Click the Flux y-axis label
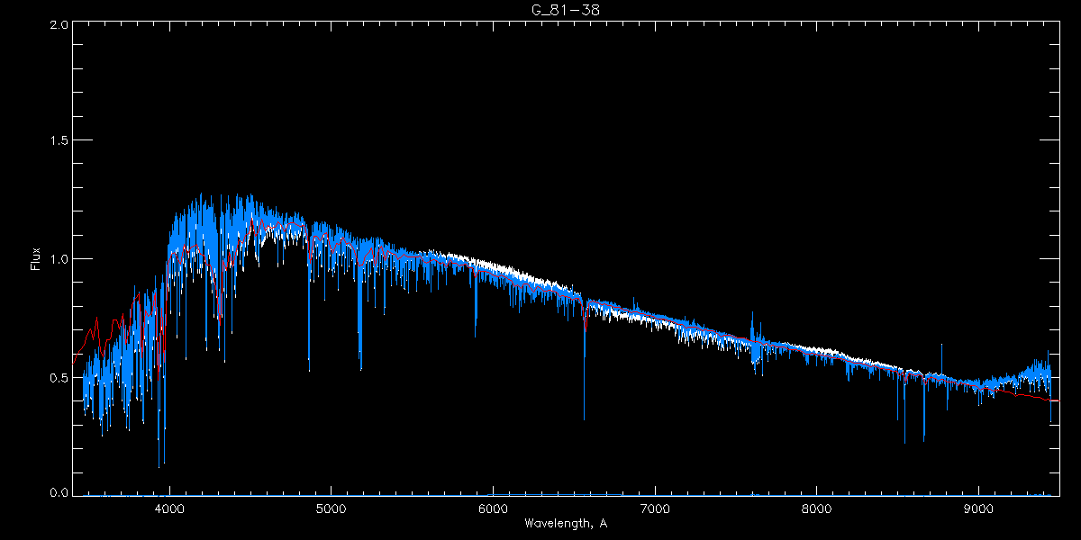Viewport: 1081px width, 540px height. [x=36, y=259]
